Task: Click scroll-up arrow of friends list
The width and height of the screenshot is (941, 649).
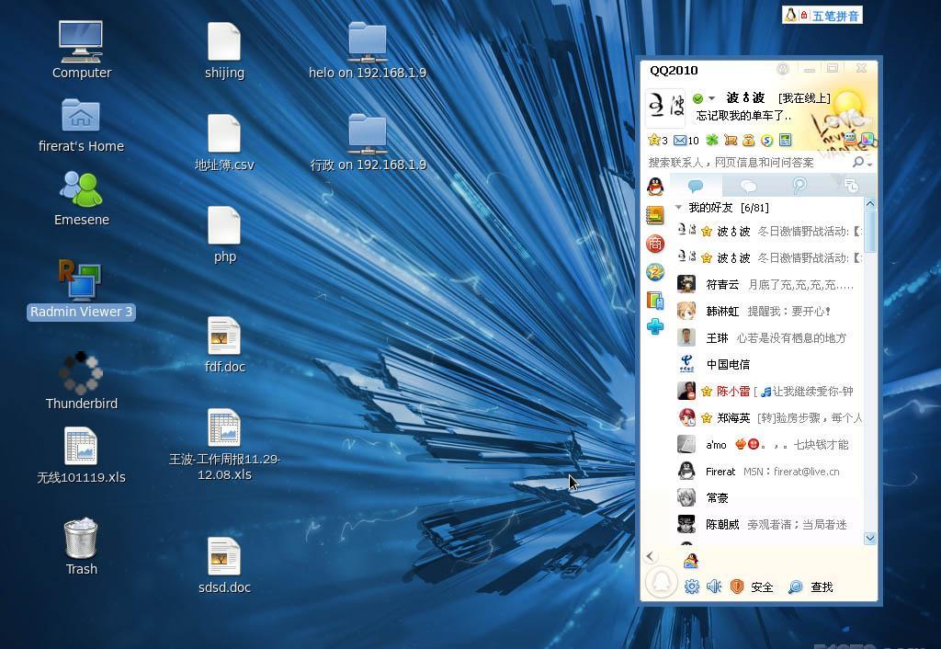Action: click(870, 204)
